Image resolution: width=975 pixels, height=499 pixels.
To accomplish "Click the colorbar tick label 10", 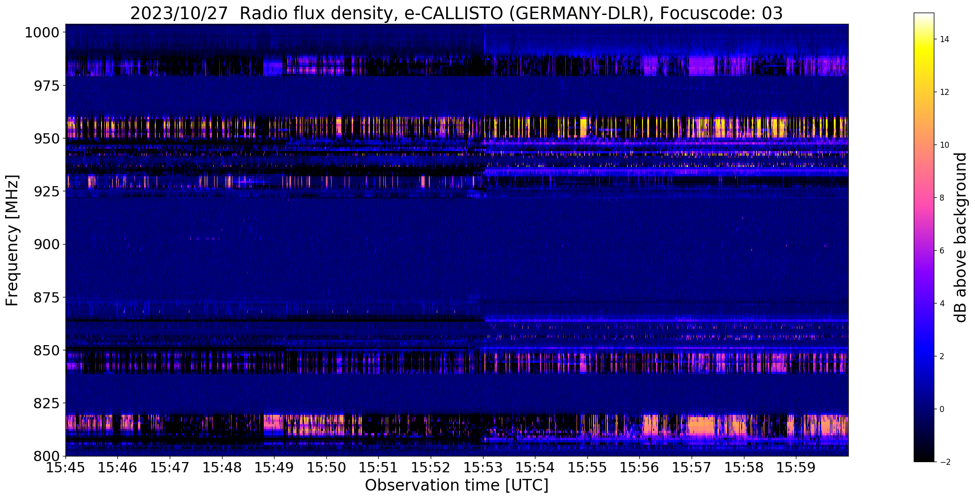I will [x=945, y=145].
